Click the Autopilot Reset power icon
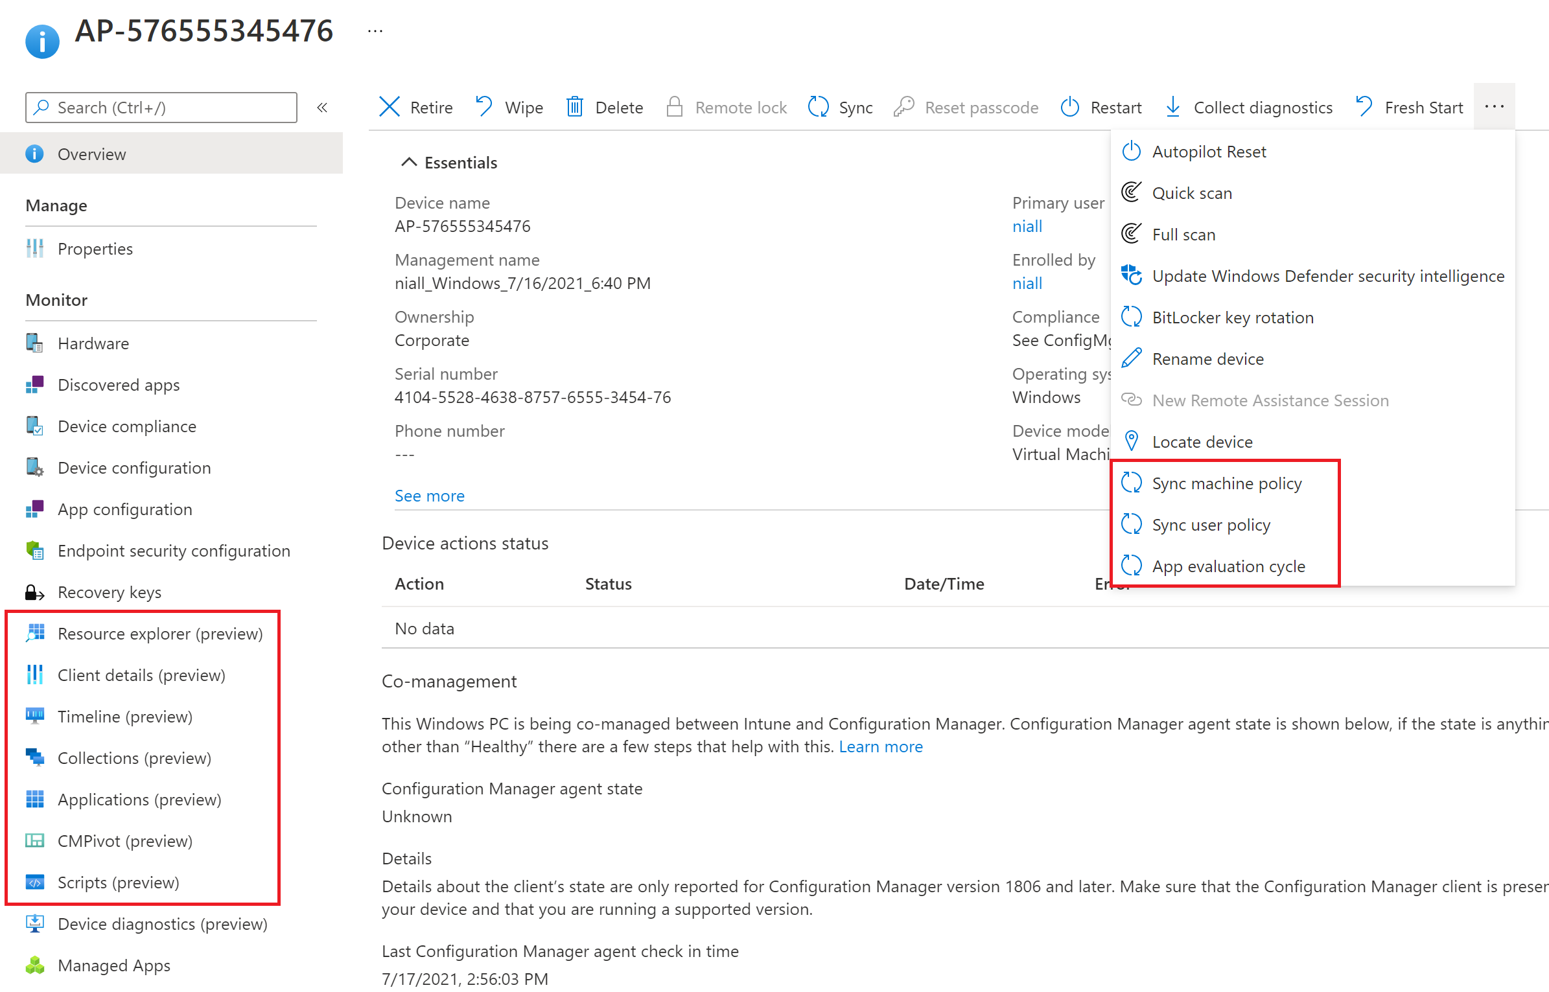 [1132, 151]
